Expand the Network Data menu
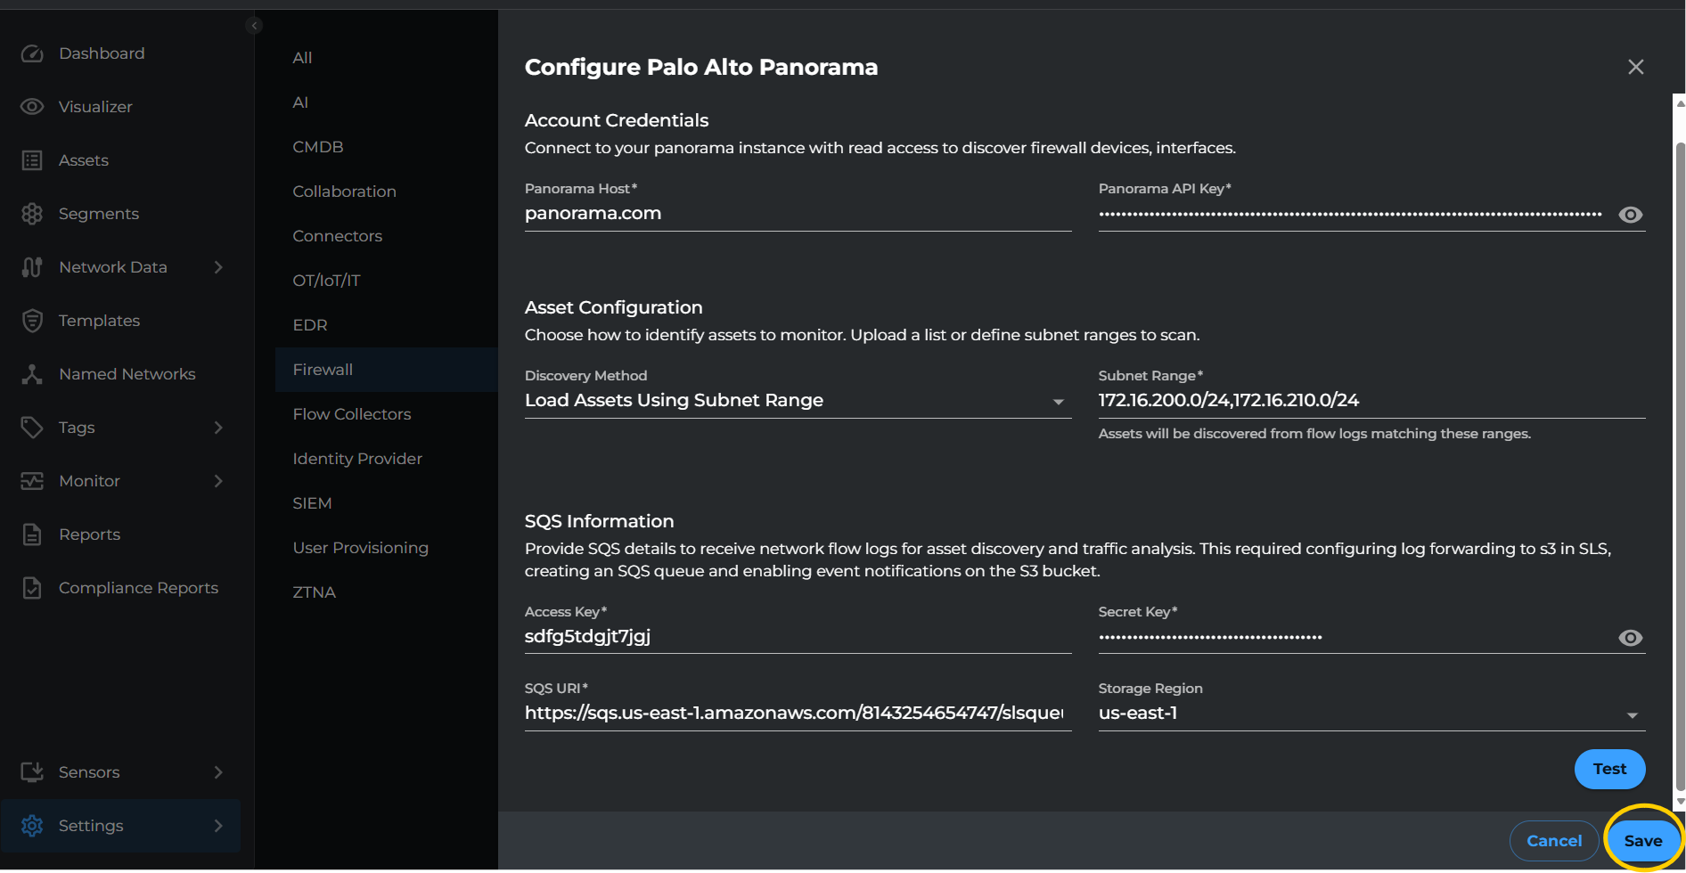 point(219,266)
